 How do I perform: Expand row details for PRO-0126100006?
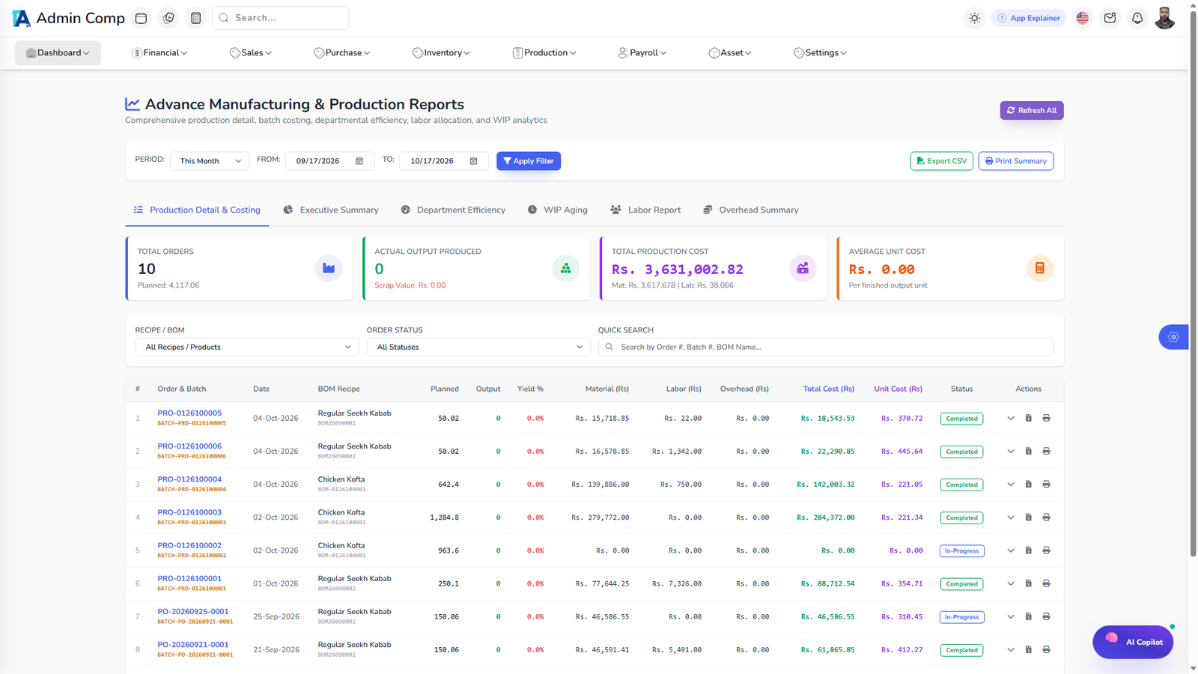[1010, 452]
